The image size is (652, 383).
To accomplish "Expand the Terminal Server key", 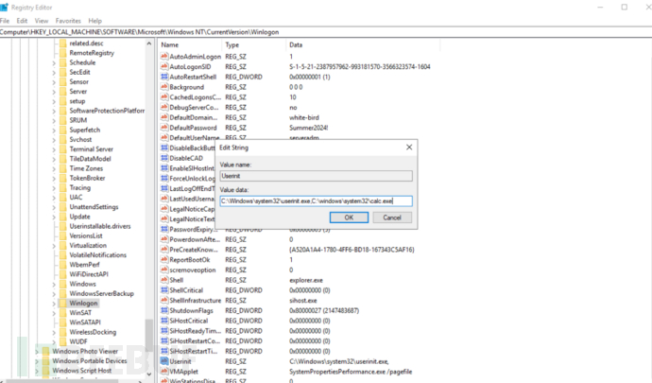I will coord(54,149).
